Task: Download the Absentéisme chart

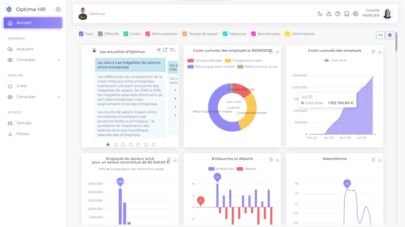Action: coord(380,160)
